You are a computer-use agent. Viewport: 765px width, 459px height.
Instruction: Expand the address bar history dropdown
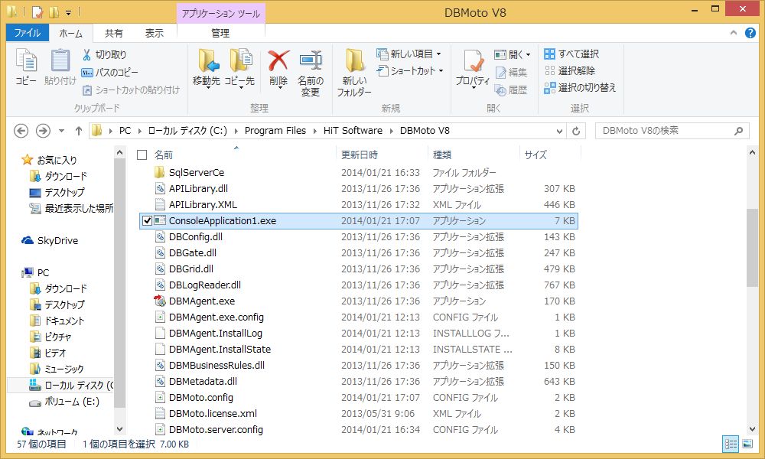[x=560, y=131]
